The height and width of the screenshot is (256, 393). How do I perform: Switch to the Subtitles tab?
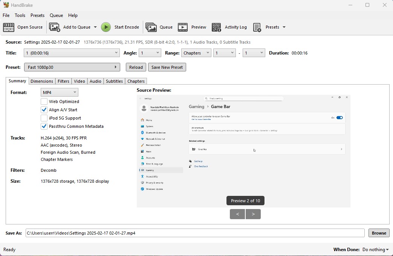point(114,81)
